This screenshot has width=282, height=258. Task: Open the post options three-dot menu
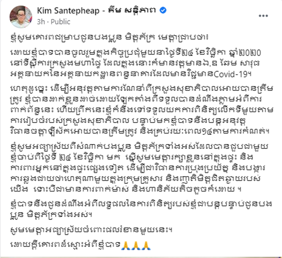coord(263,16)
